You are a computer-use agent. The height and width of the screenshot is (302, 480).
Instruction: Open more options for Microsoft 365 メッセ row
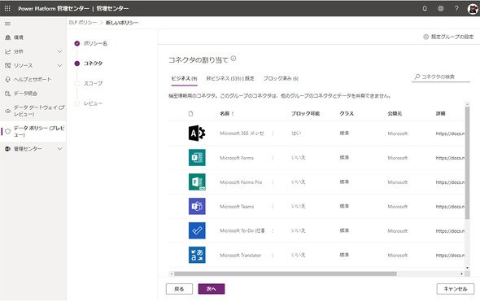(273, 133)
